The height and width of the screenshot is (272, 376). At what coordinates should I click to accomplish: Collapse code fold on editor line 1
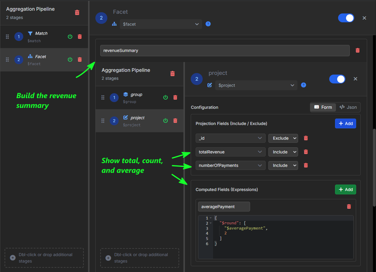211,218
